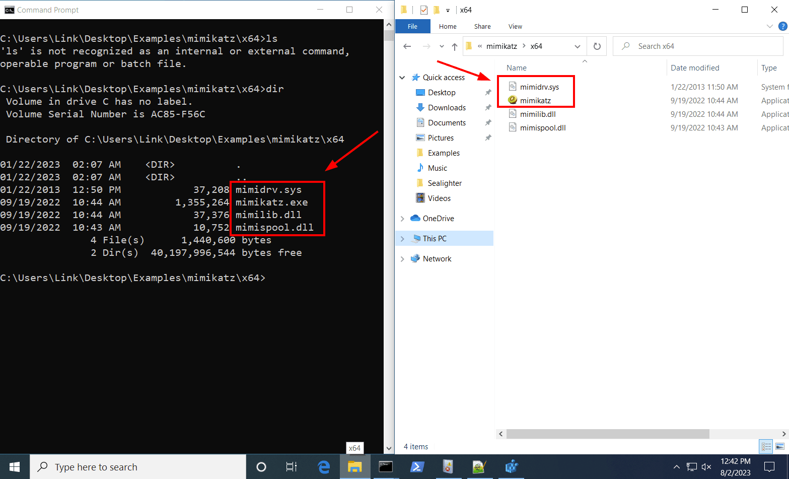This screenshot has height=479, width=789.
Task: Expand the OneDrive tree node
Action: pyautogui.click(x=402, y=219)
